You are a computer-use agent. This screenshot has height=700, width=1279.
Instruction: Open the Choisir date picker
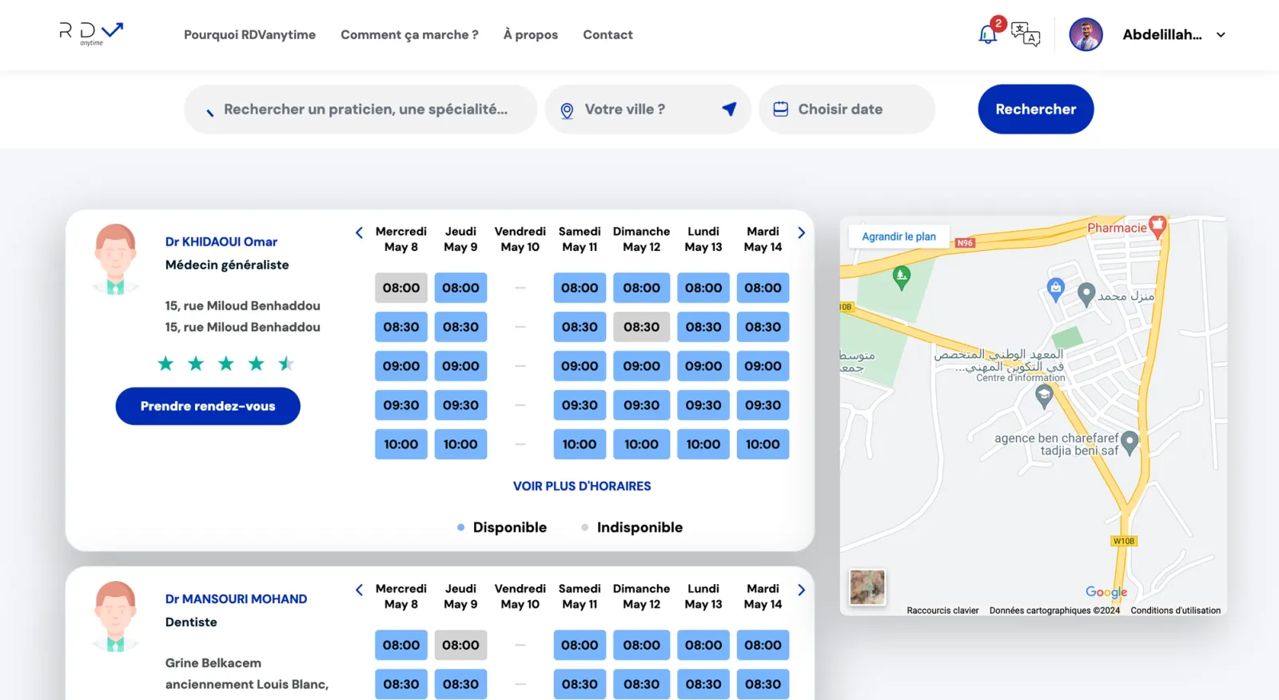[x=847, y=109]
